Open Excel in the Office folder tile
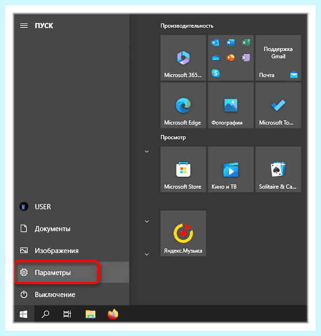 point(246,43)
